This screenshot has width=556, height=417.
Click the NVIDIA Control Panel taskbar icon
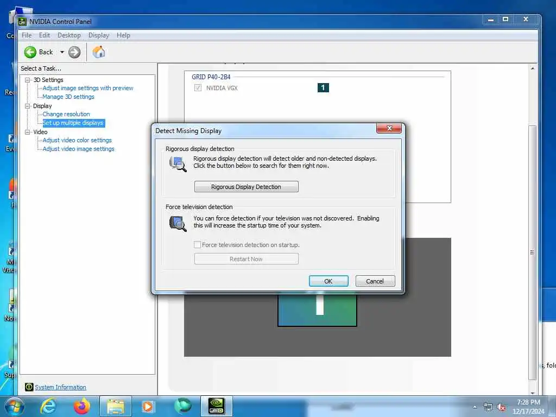click(216, 406)
